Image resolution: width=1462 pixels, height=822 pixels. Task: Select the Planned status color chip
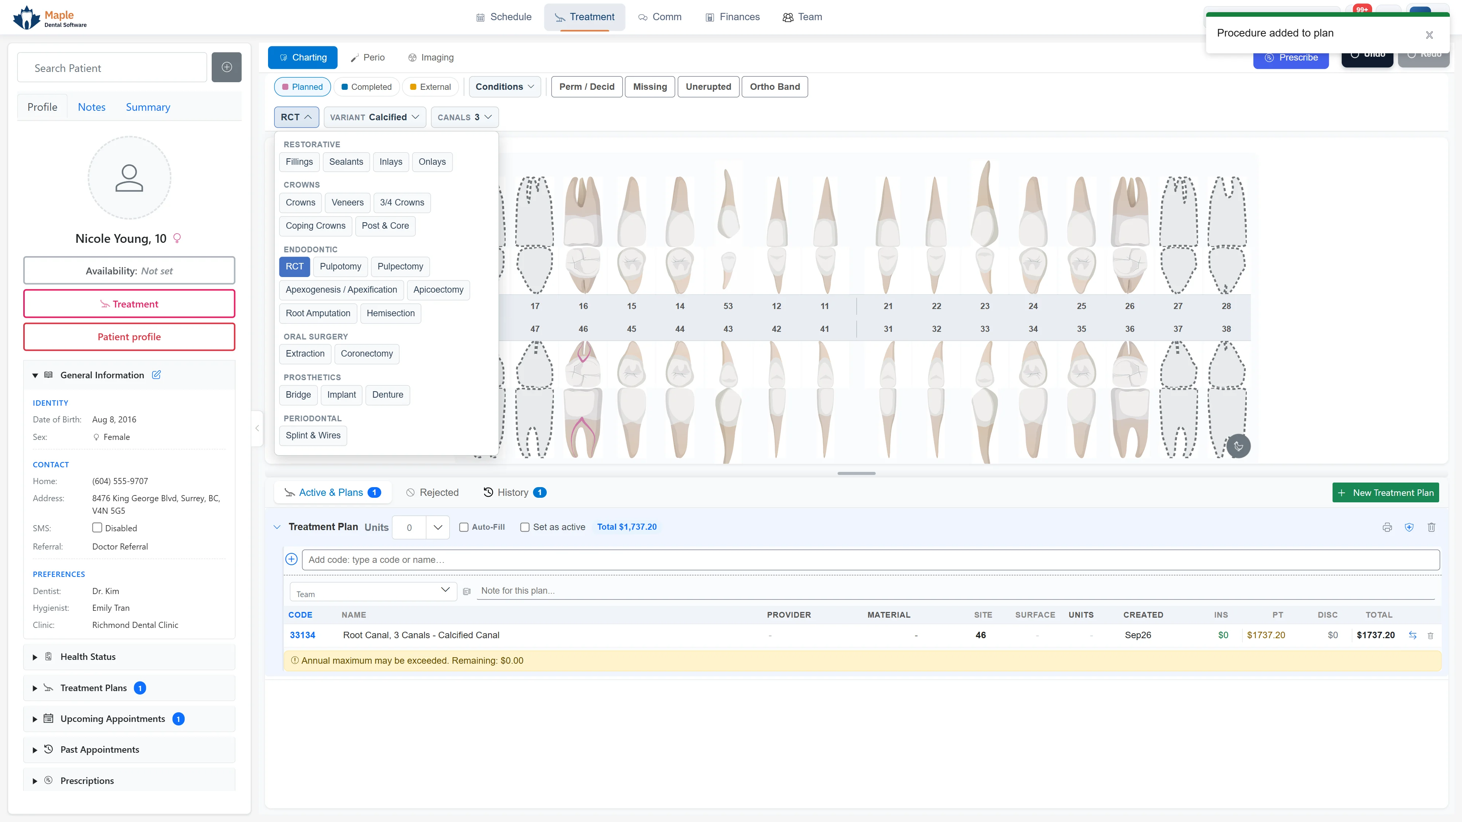[x=303, y=87]
